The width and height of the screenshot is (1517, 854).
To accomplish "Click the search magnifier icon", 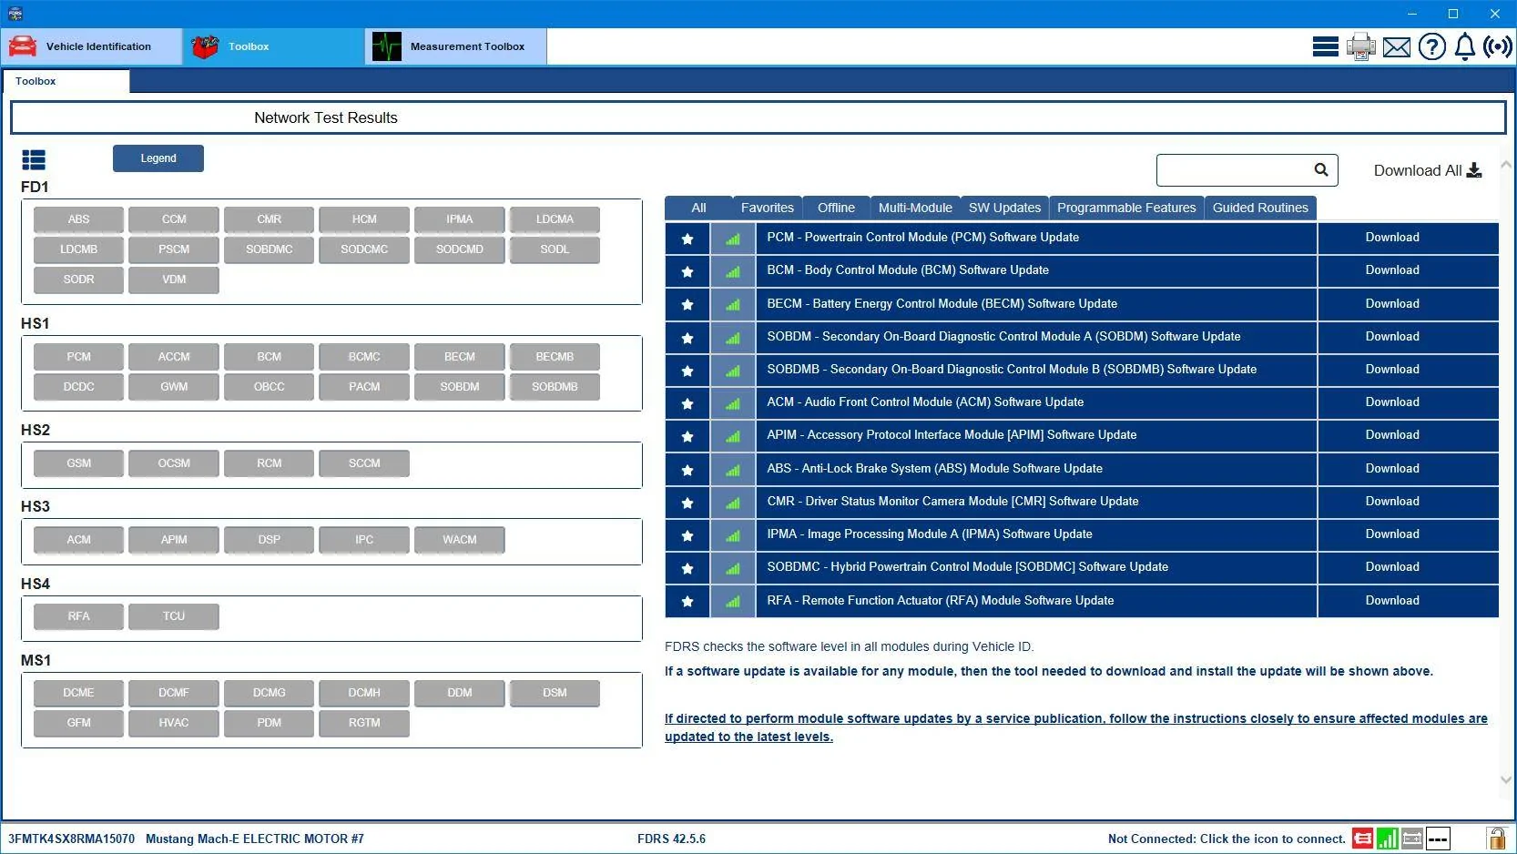I will pyautogui.click(x=1321, y=169).
